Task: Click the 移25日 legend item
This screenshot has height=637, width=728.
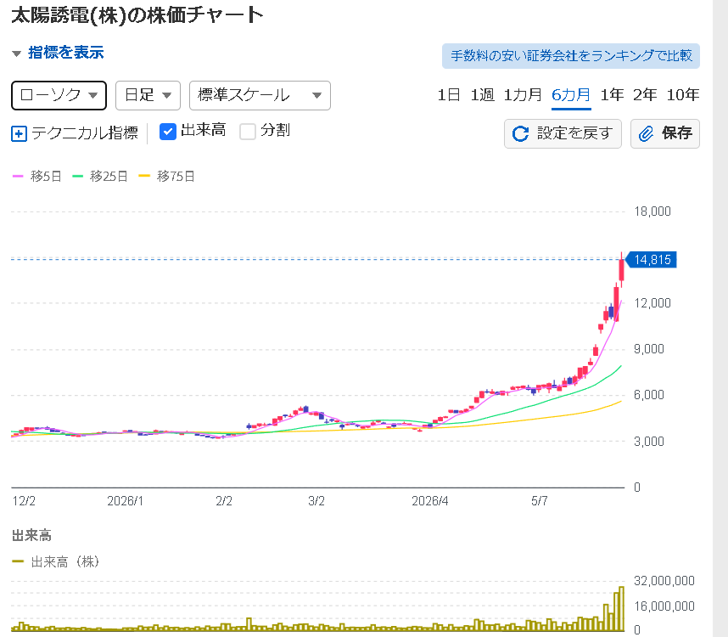Action: (x=100, y=176)
